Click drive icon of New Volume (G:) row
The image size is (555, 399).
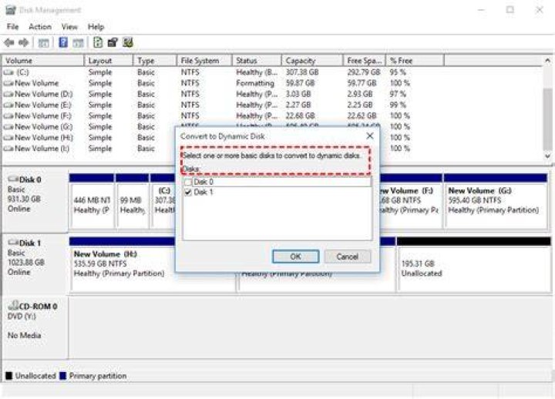coord(8,127)
